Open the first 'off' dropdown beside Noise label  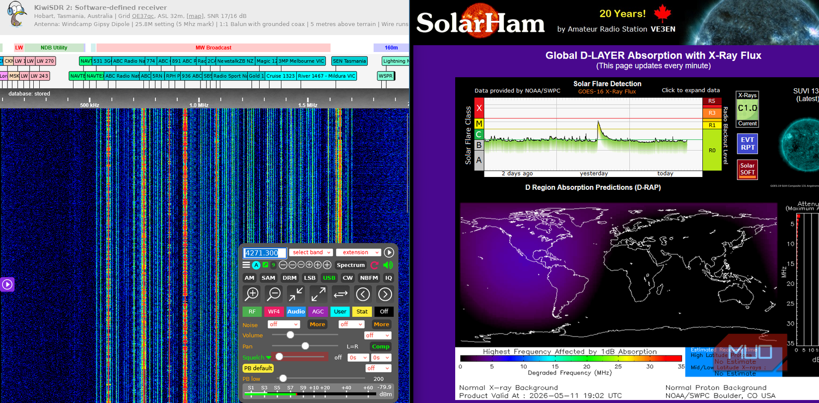(x=283, y=324)
